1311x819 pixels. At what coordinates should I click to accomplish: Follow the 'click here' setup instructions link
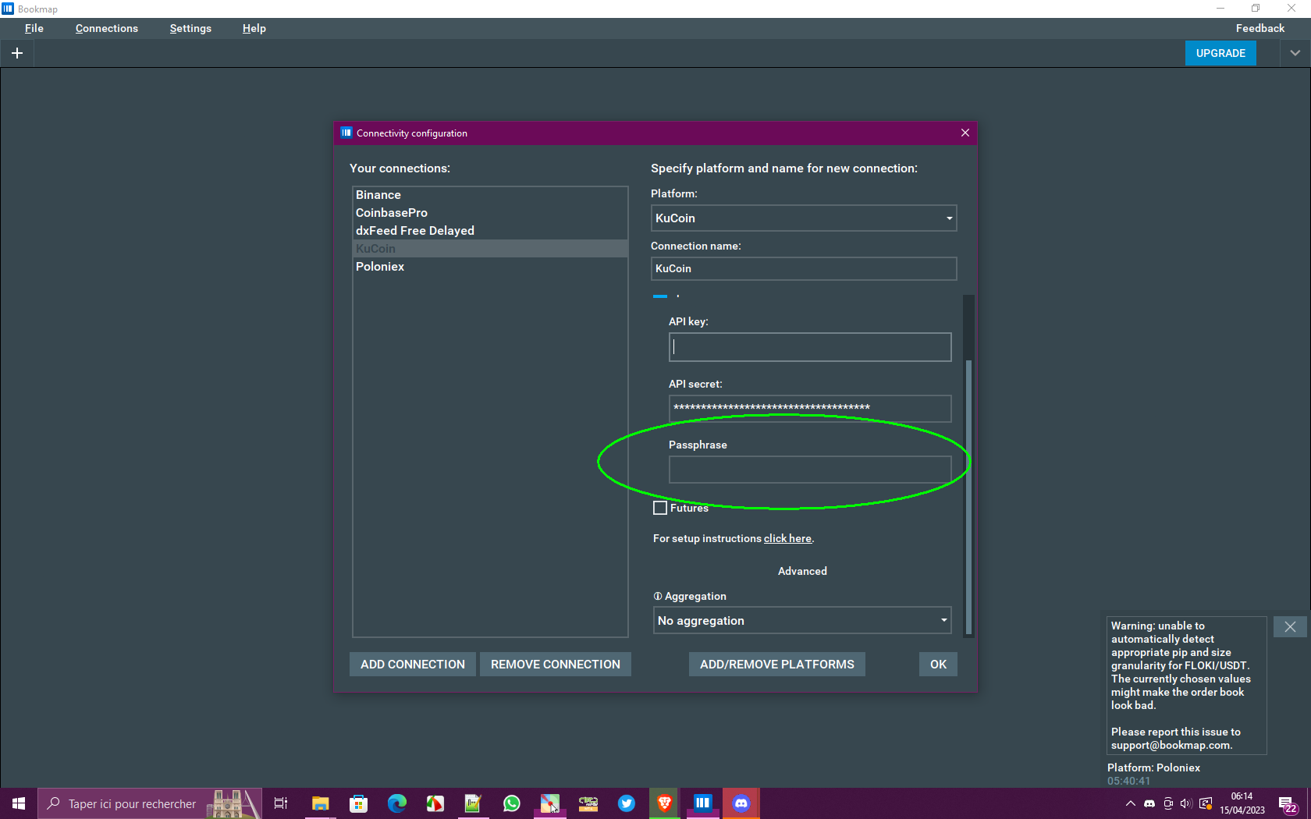(x=787, y=538)
